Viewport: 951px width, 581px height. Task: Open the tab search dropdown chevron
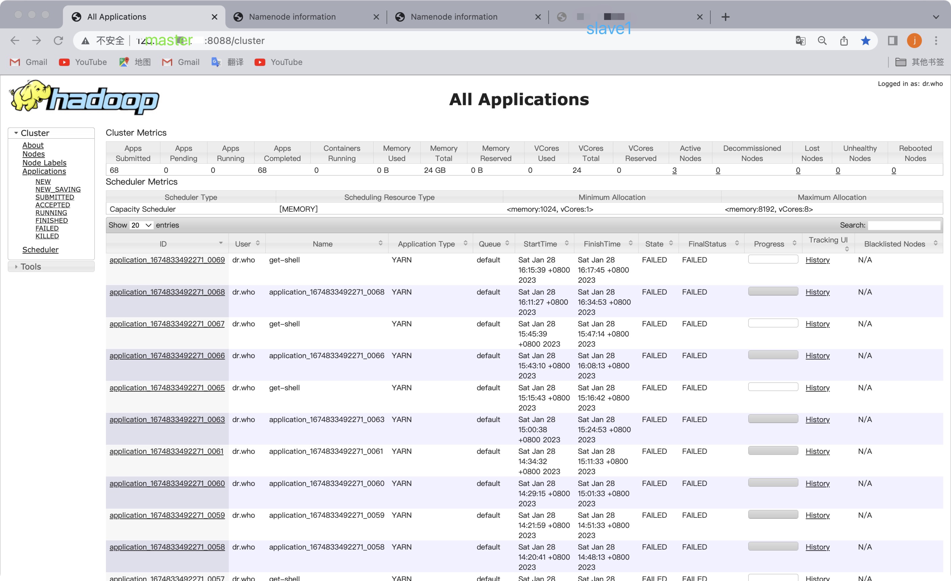936,17
